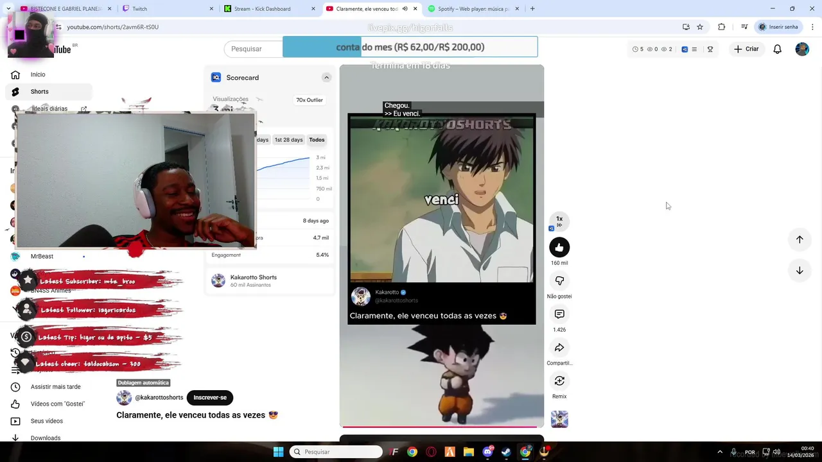This screenshot has height=462, width=822.
Task: Click the vidIQ trophy icon
Action: pyautogui.click(x=710, y=49)
